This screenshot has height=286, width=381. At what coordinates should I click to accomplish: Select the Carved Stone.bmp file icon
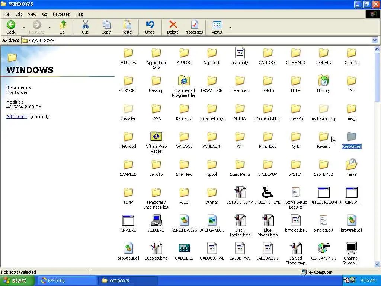295,248
